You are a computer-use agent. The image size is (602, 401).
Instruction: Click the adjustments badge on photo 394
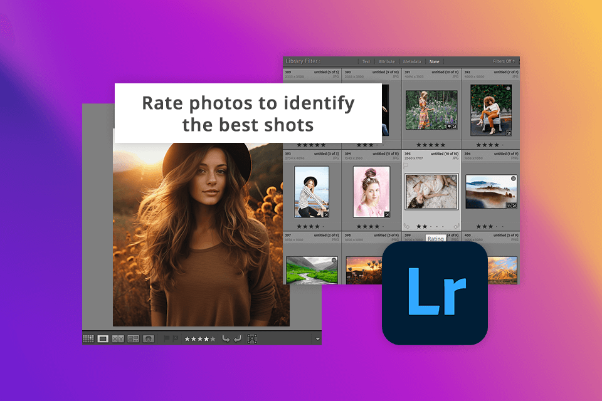pyautogui.click(x=387, y=214)
